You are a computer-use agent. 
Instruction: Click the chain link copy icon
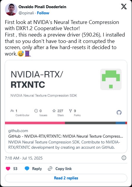click(x=50, y=169)
